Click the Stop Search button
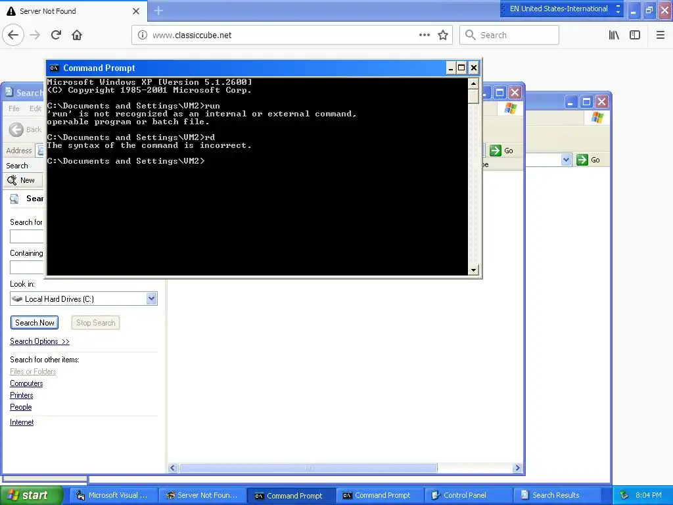 (x=95, y=322)
